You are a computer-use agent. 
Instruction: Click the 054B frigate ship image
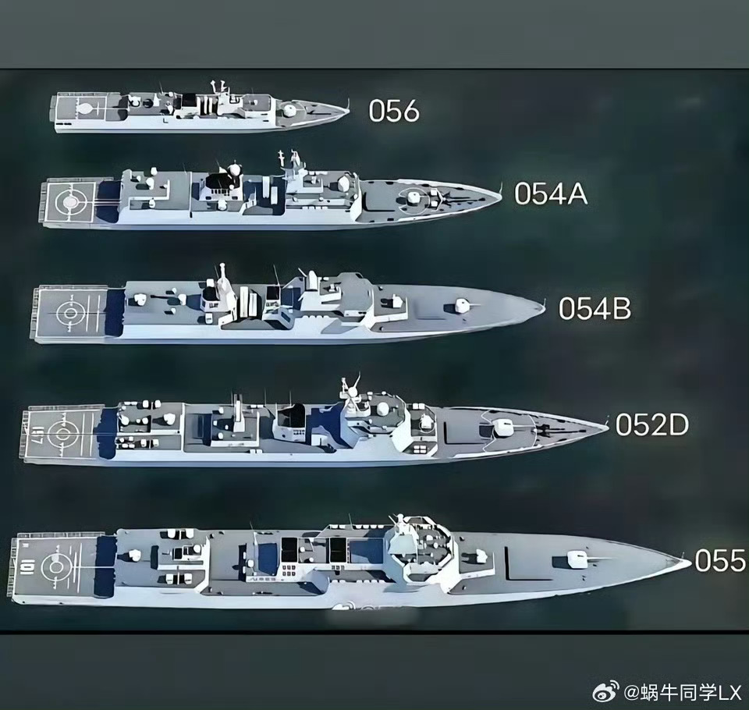(x=289, y=305)
